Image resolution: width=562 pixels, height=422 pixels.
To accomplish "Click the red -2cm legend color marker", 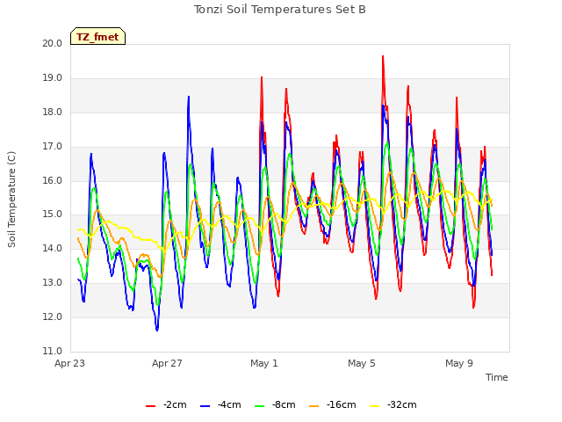I will 150,406.
